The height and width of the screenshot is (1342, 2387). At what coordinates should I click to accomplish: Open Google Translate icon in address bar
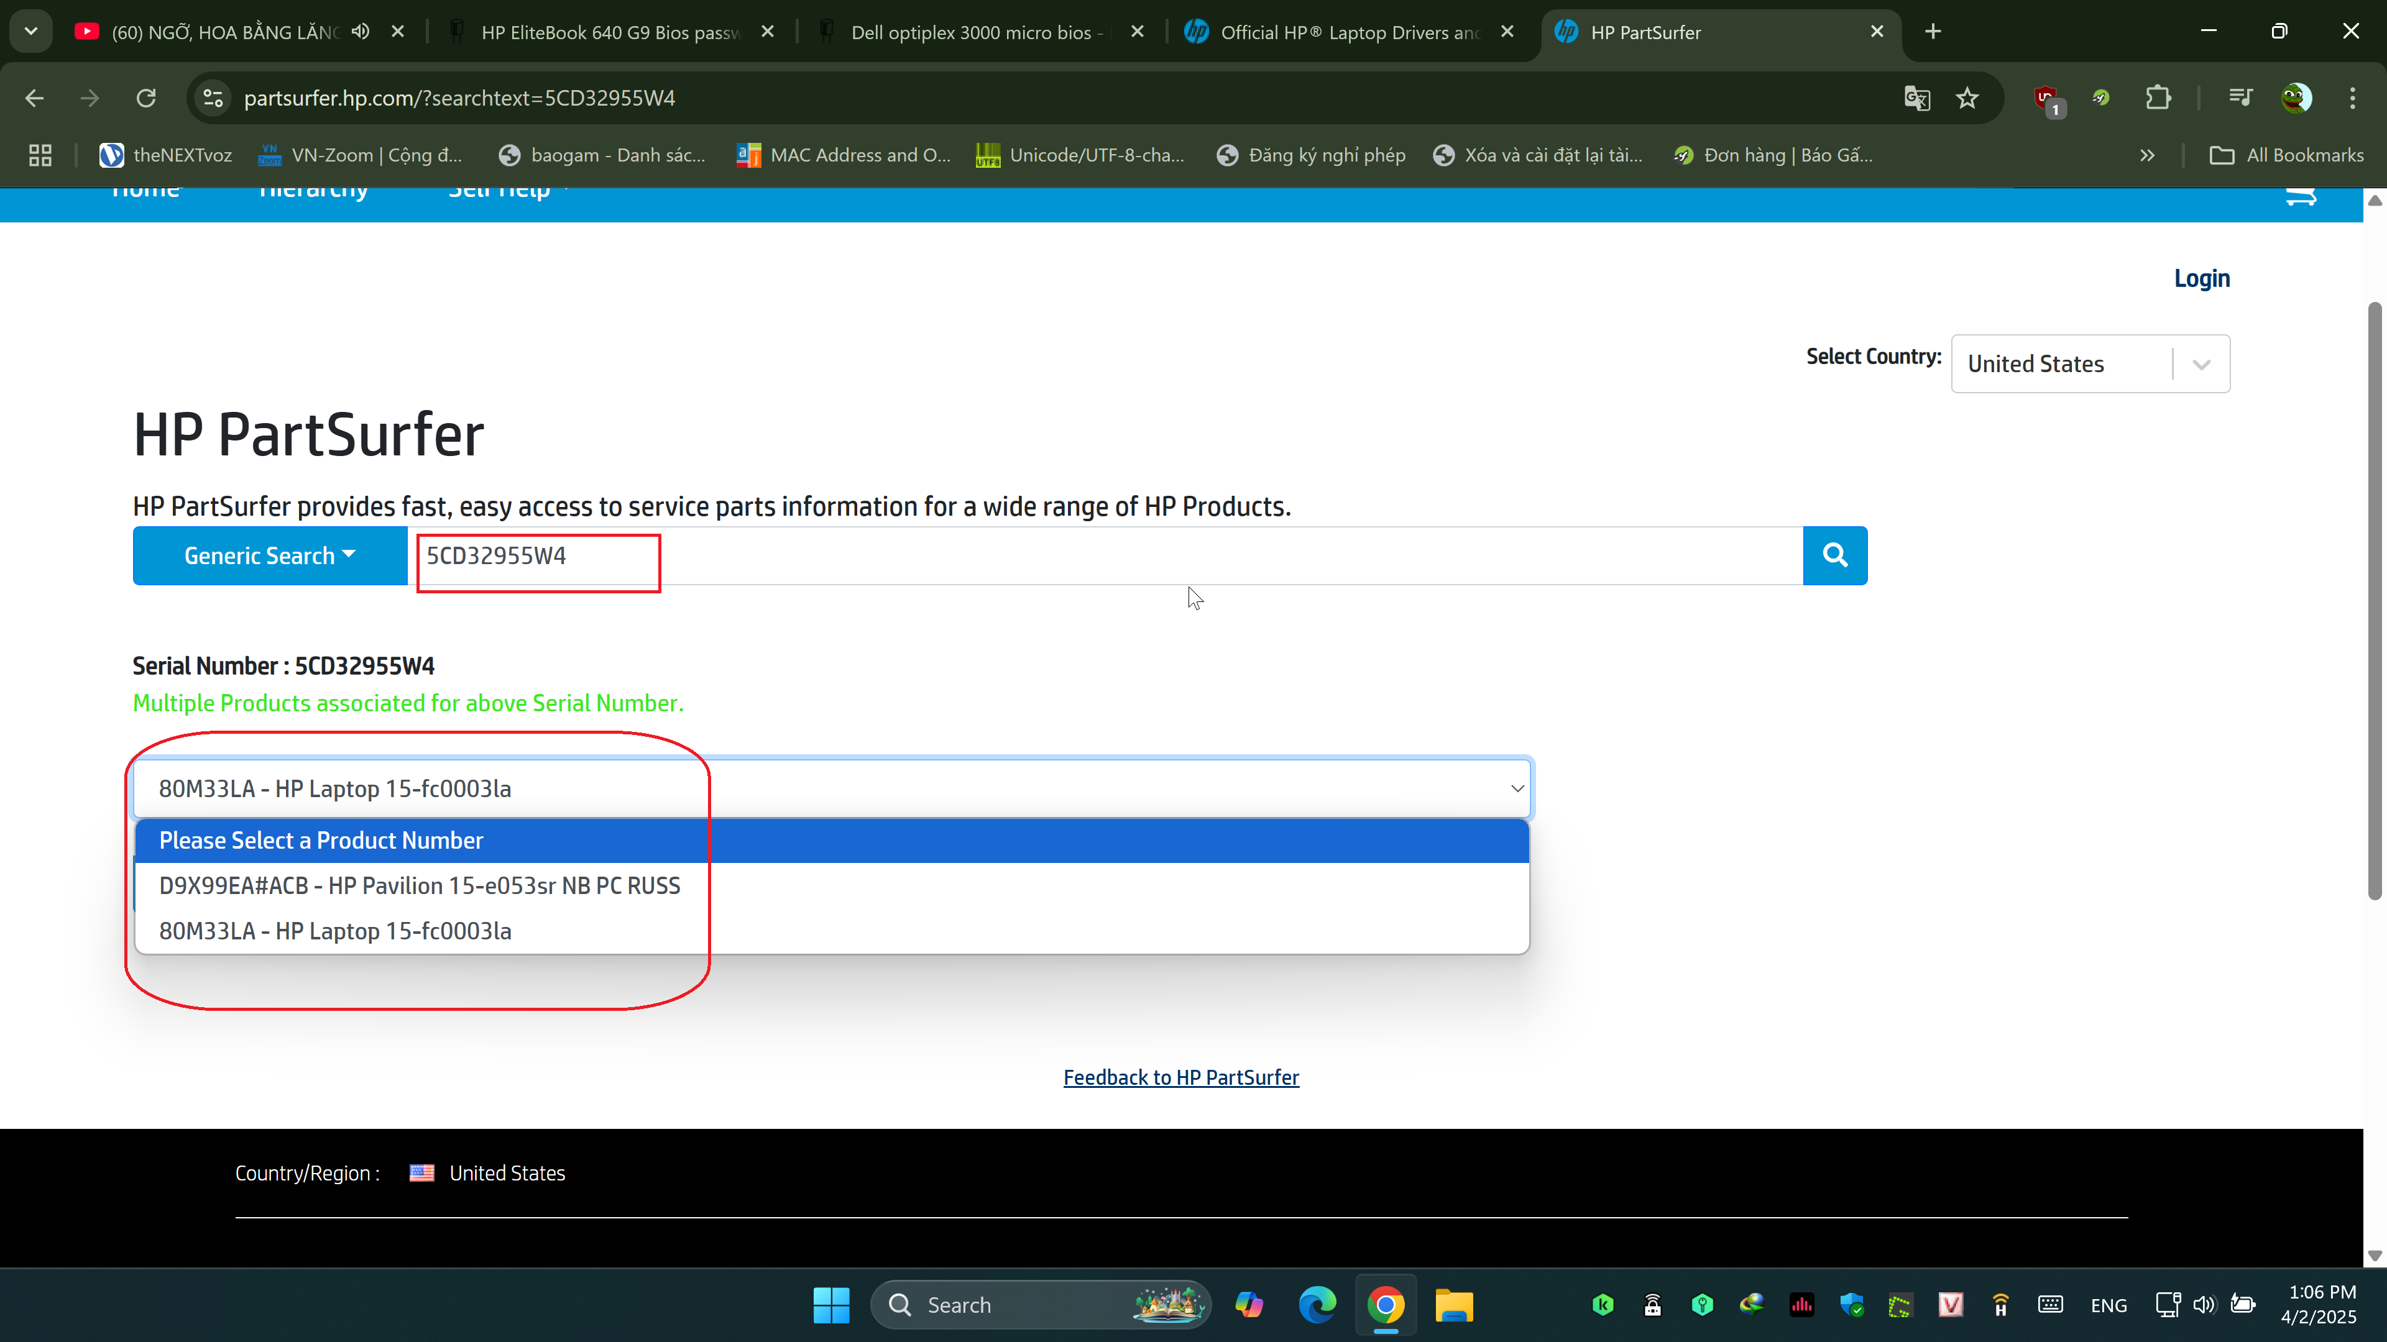click(1916, 98)
